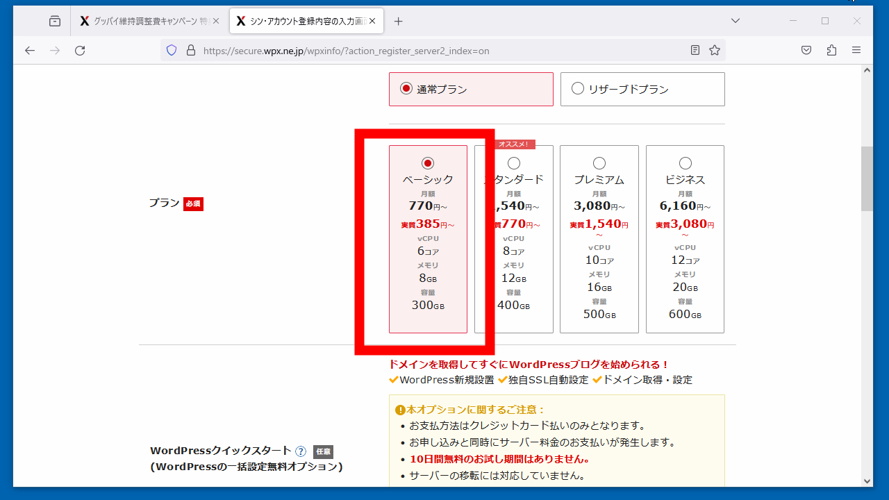Screen dimensions: 889x500
Task: Open the Firefox hamburger application menu
Action: pos(856,50)
